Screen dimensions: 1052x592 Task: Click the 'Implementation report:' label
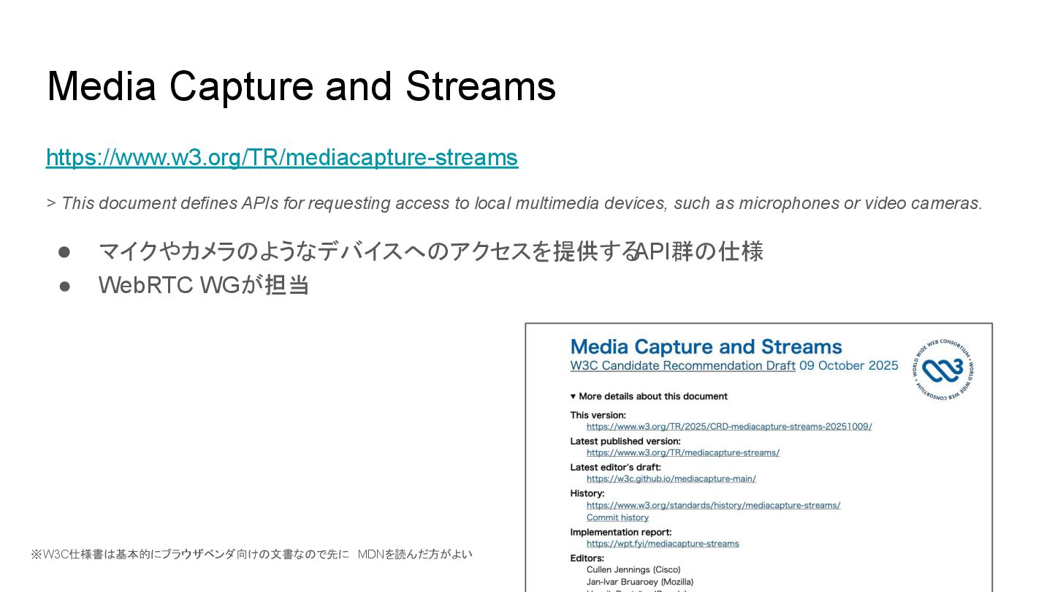[621, 533]
